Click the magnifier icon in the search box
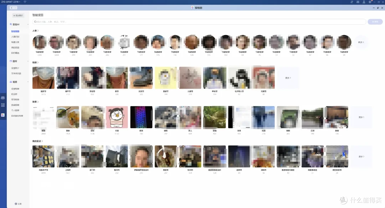 click(35, 22)
